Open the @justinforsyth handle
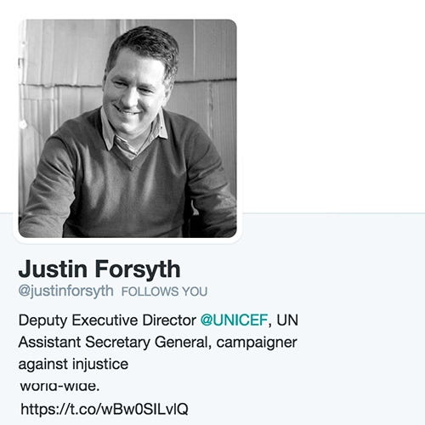Viewport: 425px width, 425px height. [x=65, y=292]
